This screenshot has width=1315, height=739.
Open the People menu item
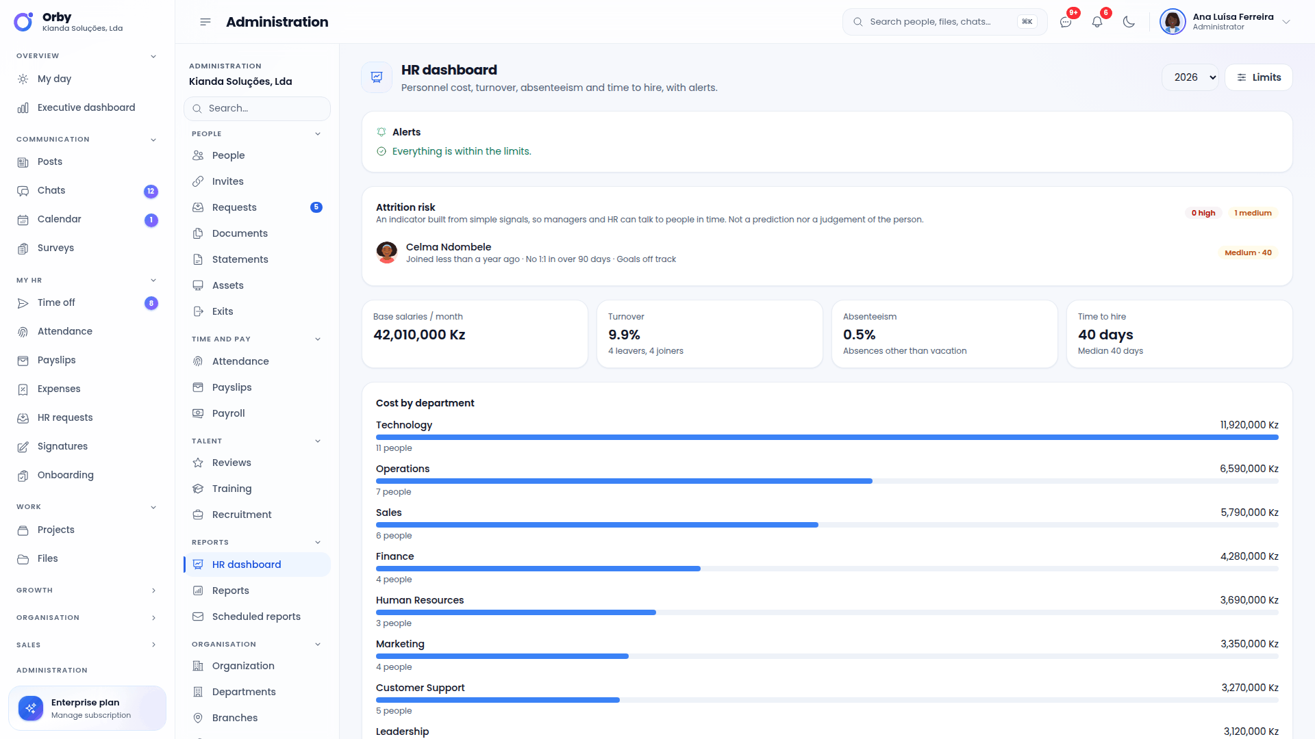pyautogui.click(x=257, y=155)
